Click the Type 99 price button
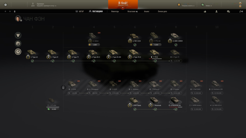246x138 pixels. click(176, 61)
